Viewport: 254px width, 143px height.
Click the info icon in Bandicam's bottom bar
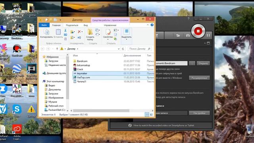pyautogui.click(x=130, y=126)
